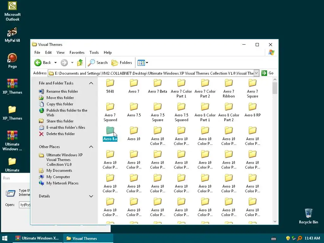Select the Aero 7.5 Squared folder
The height and width of the screenshot is (243, 324).
[181, 112]
